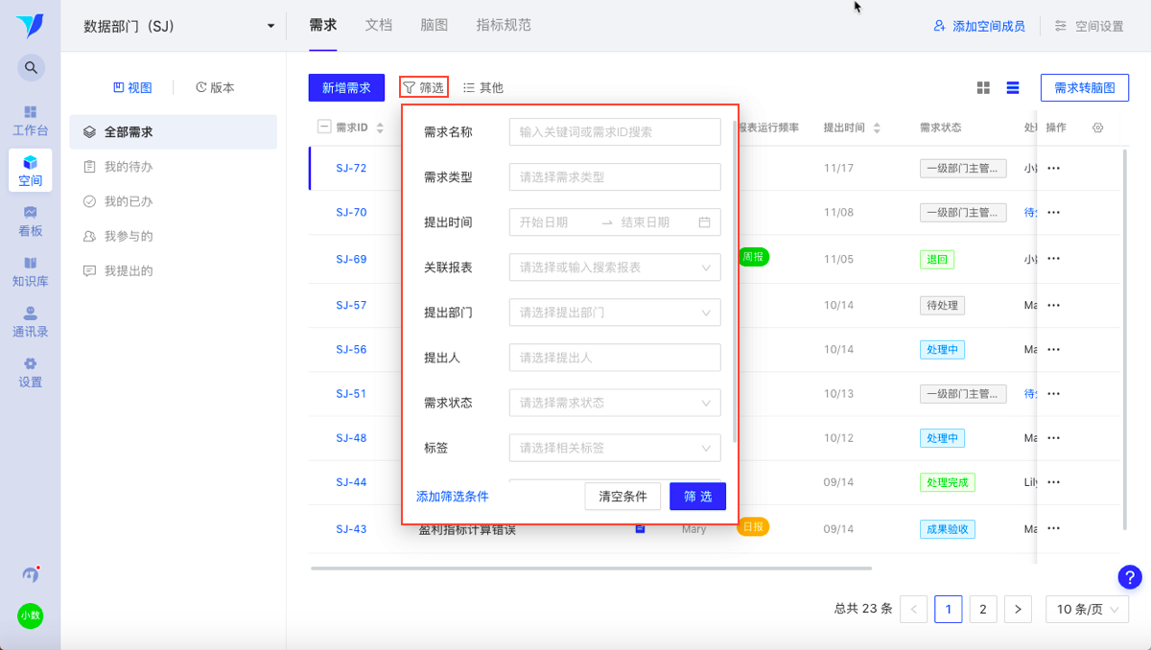The image size is (1151, 650).
Task: Open the blue help question mark
Action: click(x=1130, y=577)
